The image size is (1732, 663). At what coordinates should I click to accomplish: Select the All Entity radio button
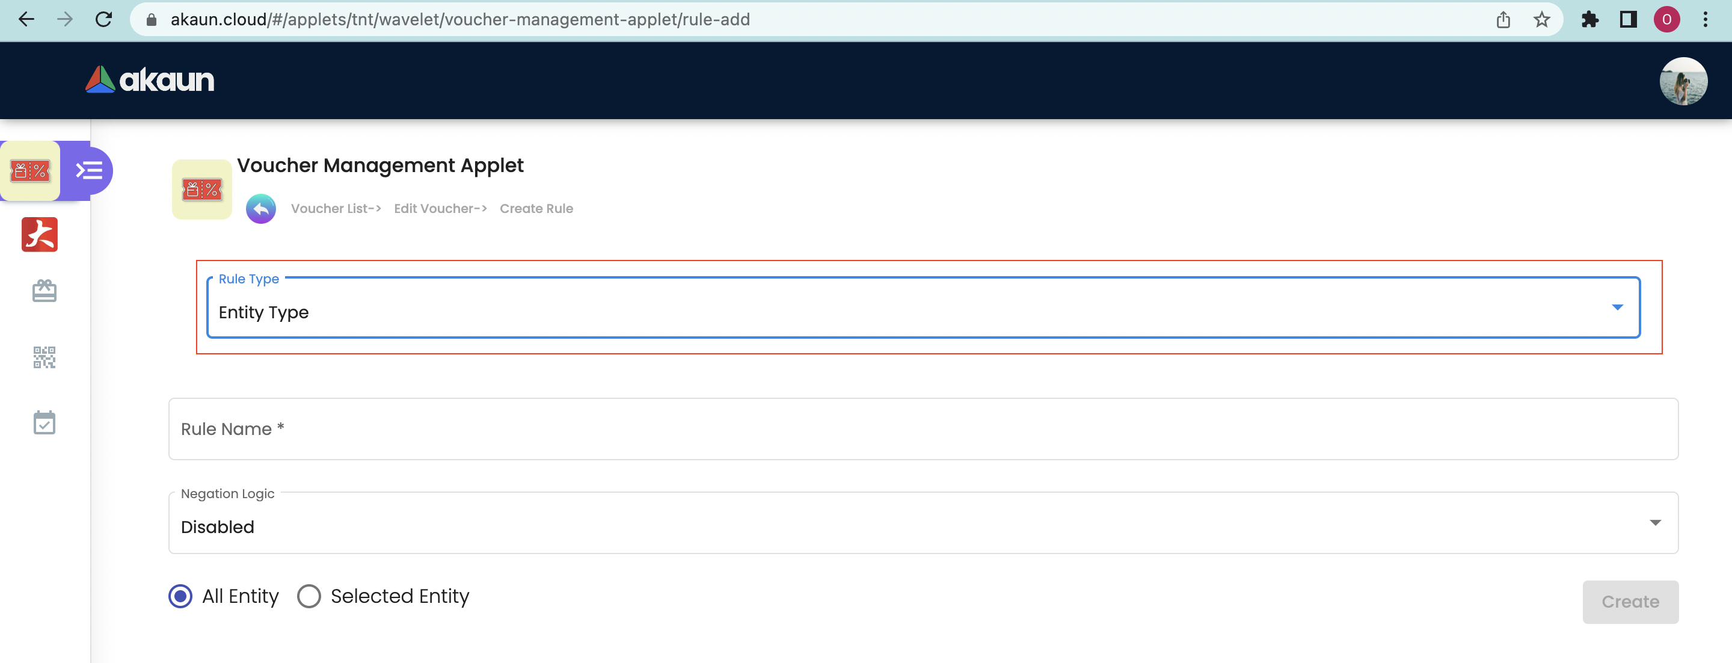coord(180,596)
